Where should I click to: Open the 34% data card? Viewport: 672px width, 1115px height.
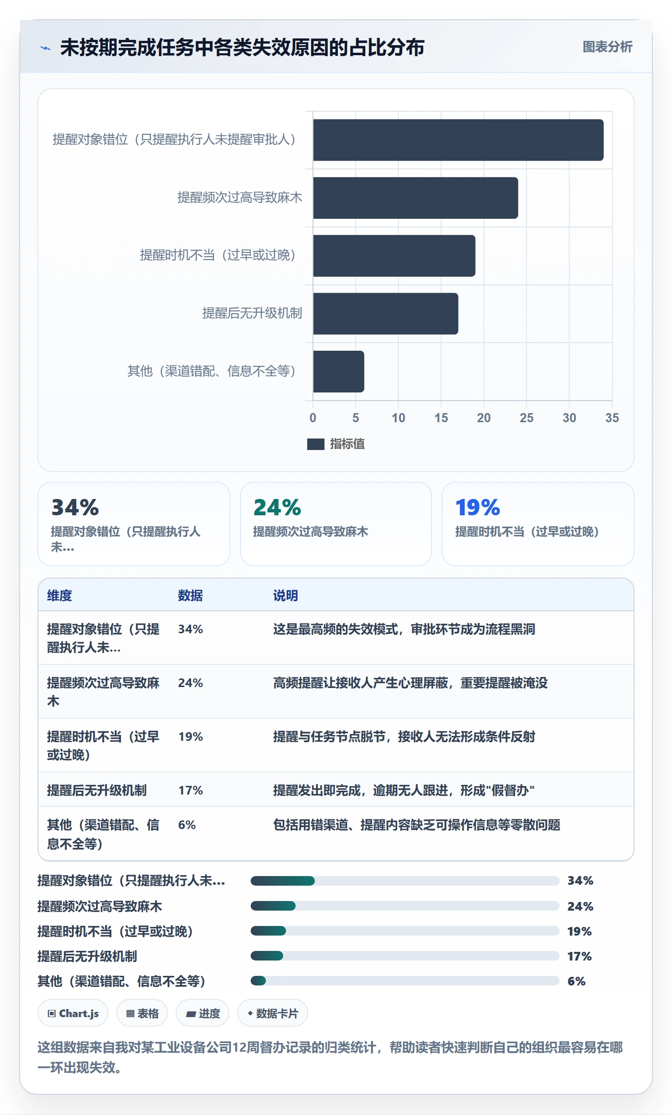coord(134,524)
